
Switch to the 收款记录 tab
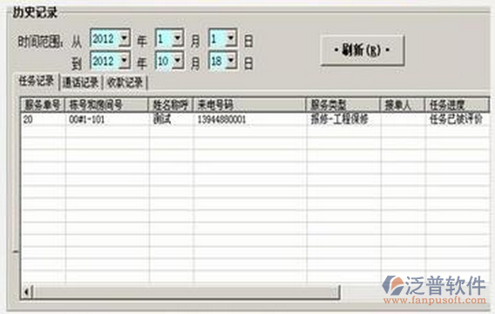tap(125, 83)
